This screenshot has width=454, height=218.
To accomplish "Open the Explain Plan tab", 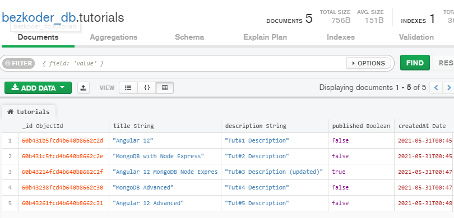I will pyautogui.click(x=265, y=37).
